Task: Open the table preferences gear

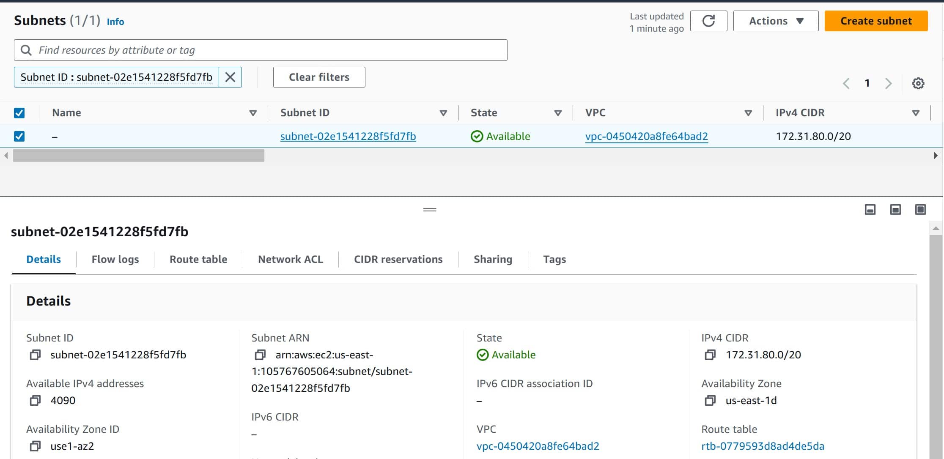Action: (x=918, y=83)
